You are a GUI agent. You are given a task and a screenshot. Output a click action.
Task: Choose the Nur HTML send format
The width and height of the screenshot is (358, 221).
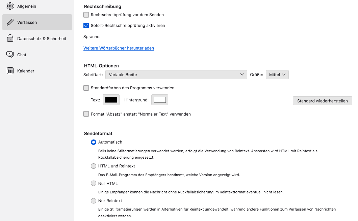(x=93, y=183)
